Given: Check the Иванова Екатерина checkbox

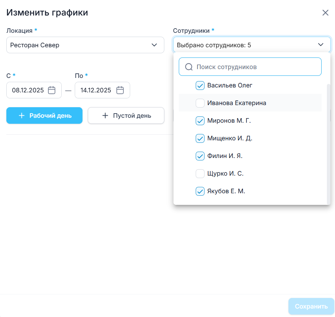Looking at the screenshot, I should click(200, 103).
